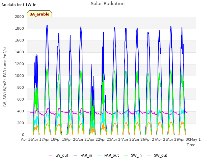The height and width of the screenshot is (162, 216).
Task: Click the 600 y-axis tick label
Action: tap(21, 100)
